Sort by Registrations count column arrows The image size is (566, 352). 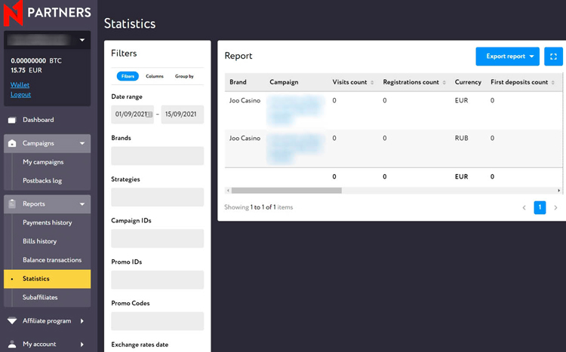(x=444, y=82)
